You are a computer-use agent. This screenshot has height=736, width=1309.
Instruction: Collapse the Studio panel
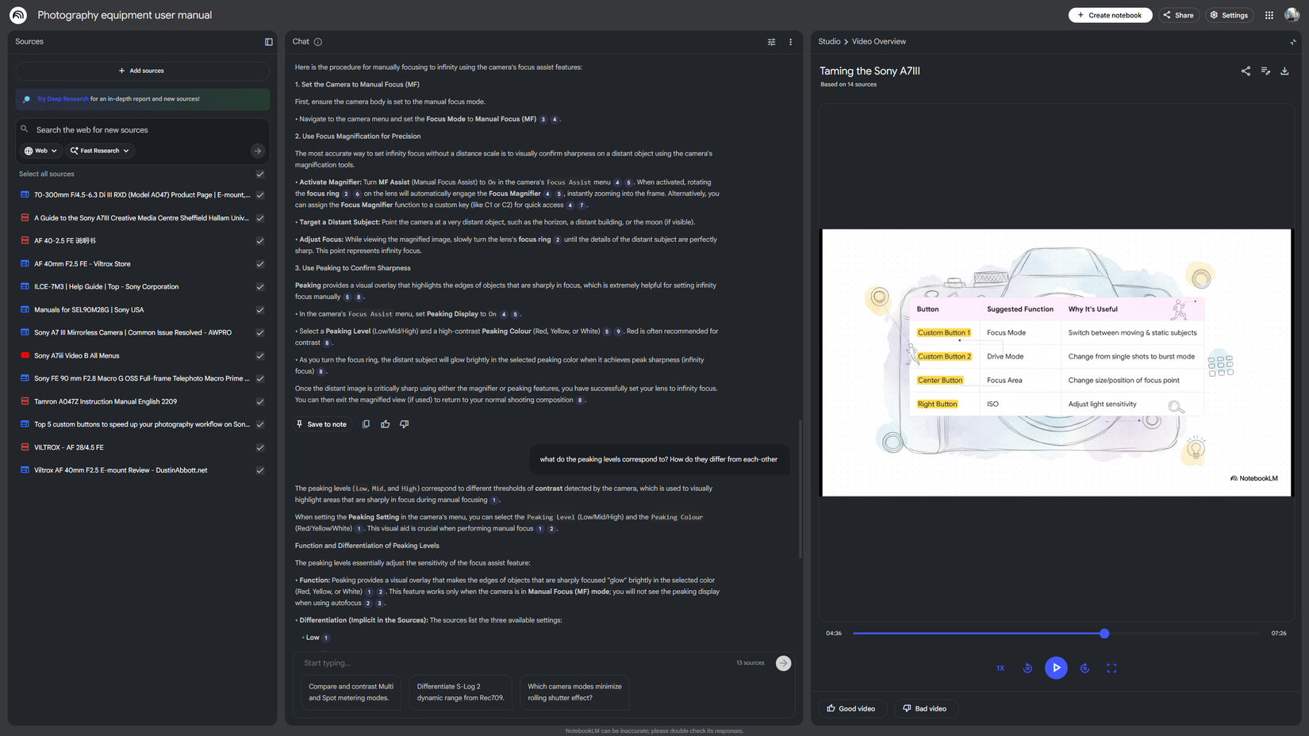click(1293, 42)
